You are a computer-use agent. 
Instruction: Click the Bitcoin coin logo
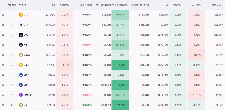21,15
